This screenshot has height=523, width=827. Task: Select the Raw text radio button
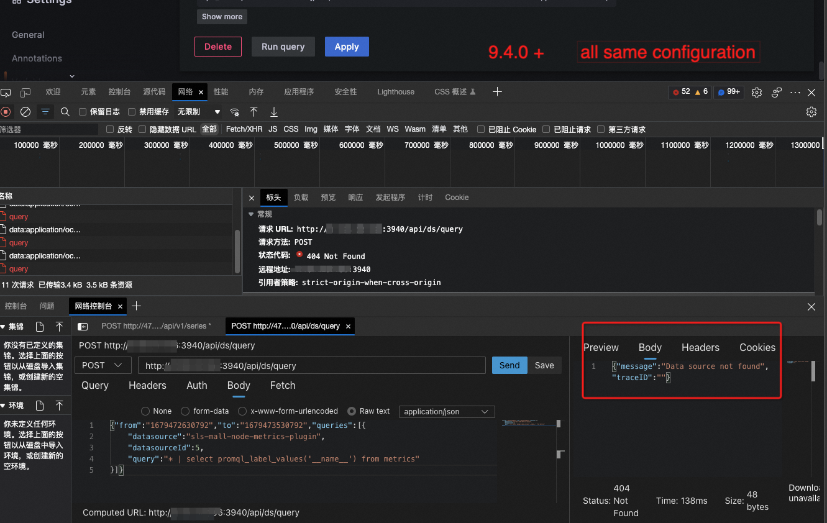(352, 411)
